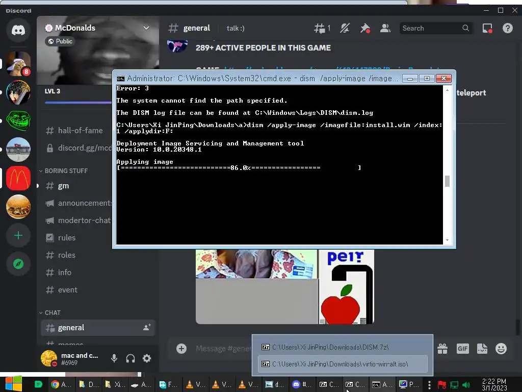Select the green trollface server icon

coord(18,121)
